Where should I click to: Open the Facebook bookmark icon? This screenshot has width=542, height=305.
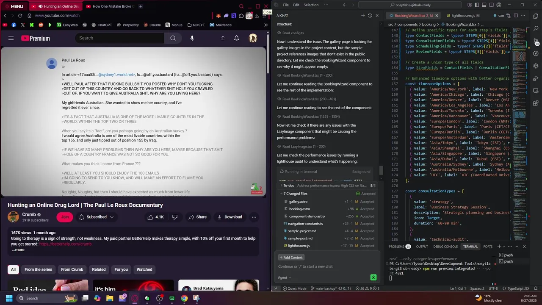pyautogui.click(x=14, y=25)
